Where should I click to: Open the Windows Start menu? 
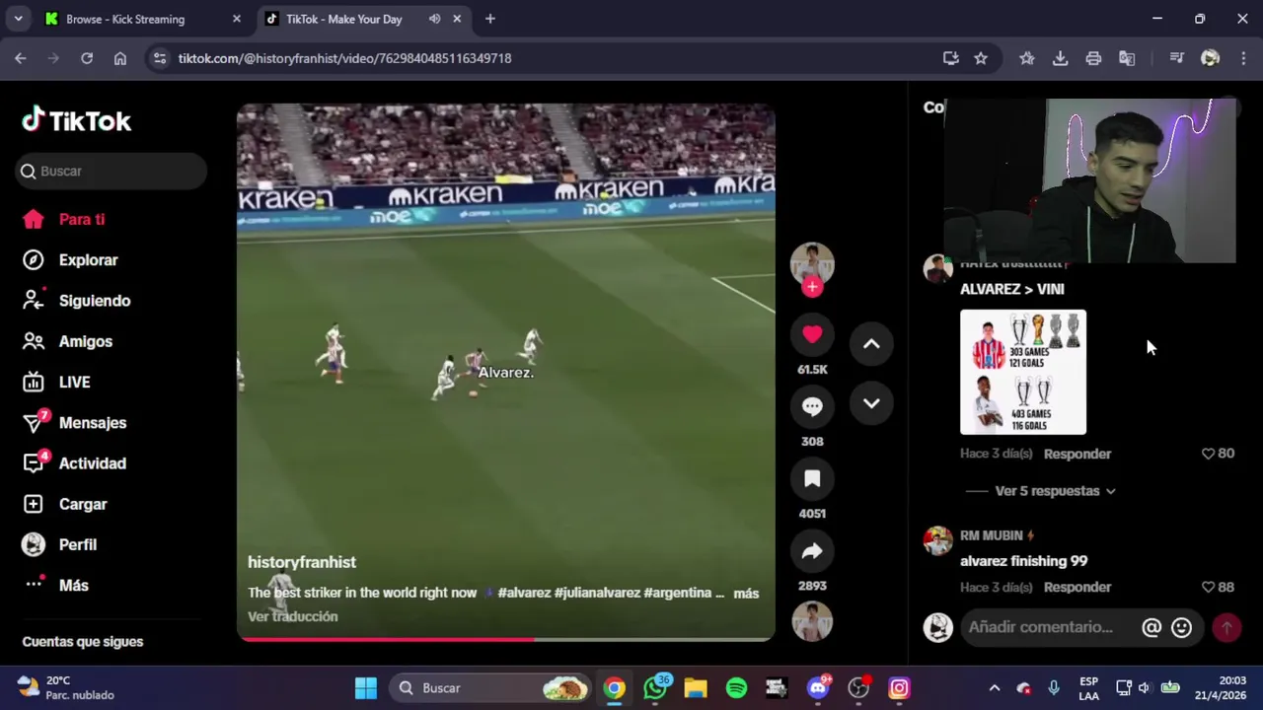(x=366, y=688)
